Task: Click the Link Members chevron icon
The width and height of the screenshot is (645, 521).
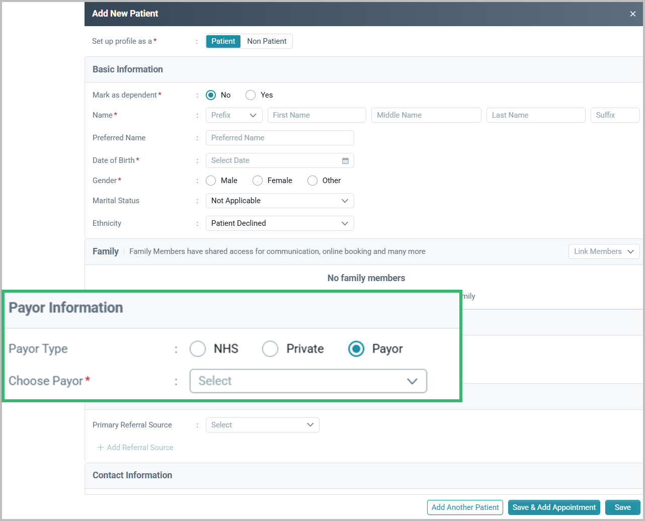Action: point(630,251)
